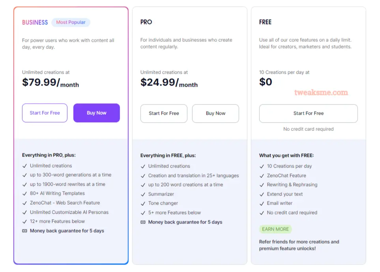Click money icon beside Pro money back guarantee
This screenshot has width=380, height=272.
click(x=143, y=222)
